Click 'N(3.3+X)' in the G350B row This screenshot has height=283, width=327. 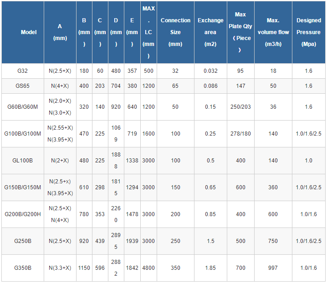click(60, 268)
